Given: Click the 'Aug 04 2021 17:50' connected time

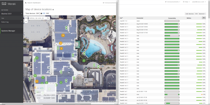Looking at the screenshot, I should point(142,103).
